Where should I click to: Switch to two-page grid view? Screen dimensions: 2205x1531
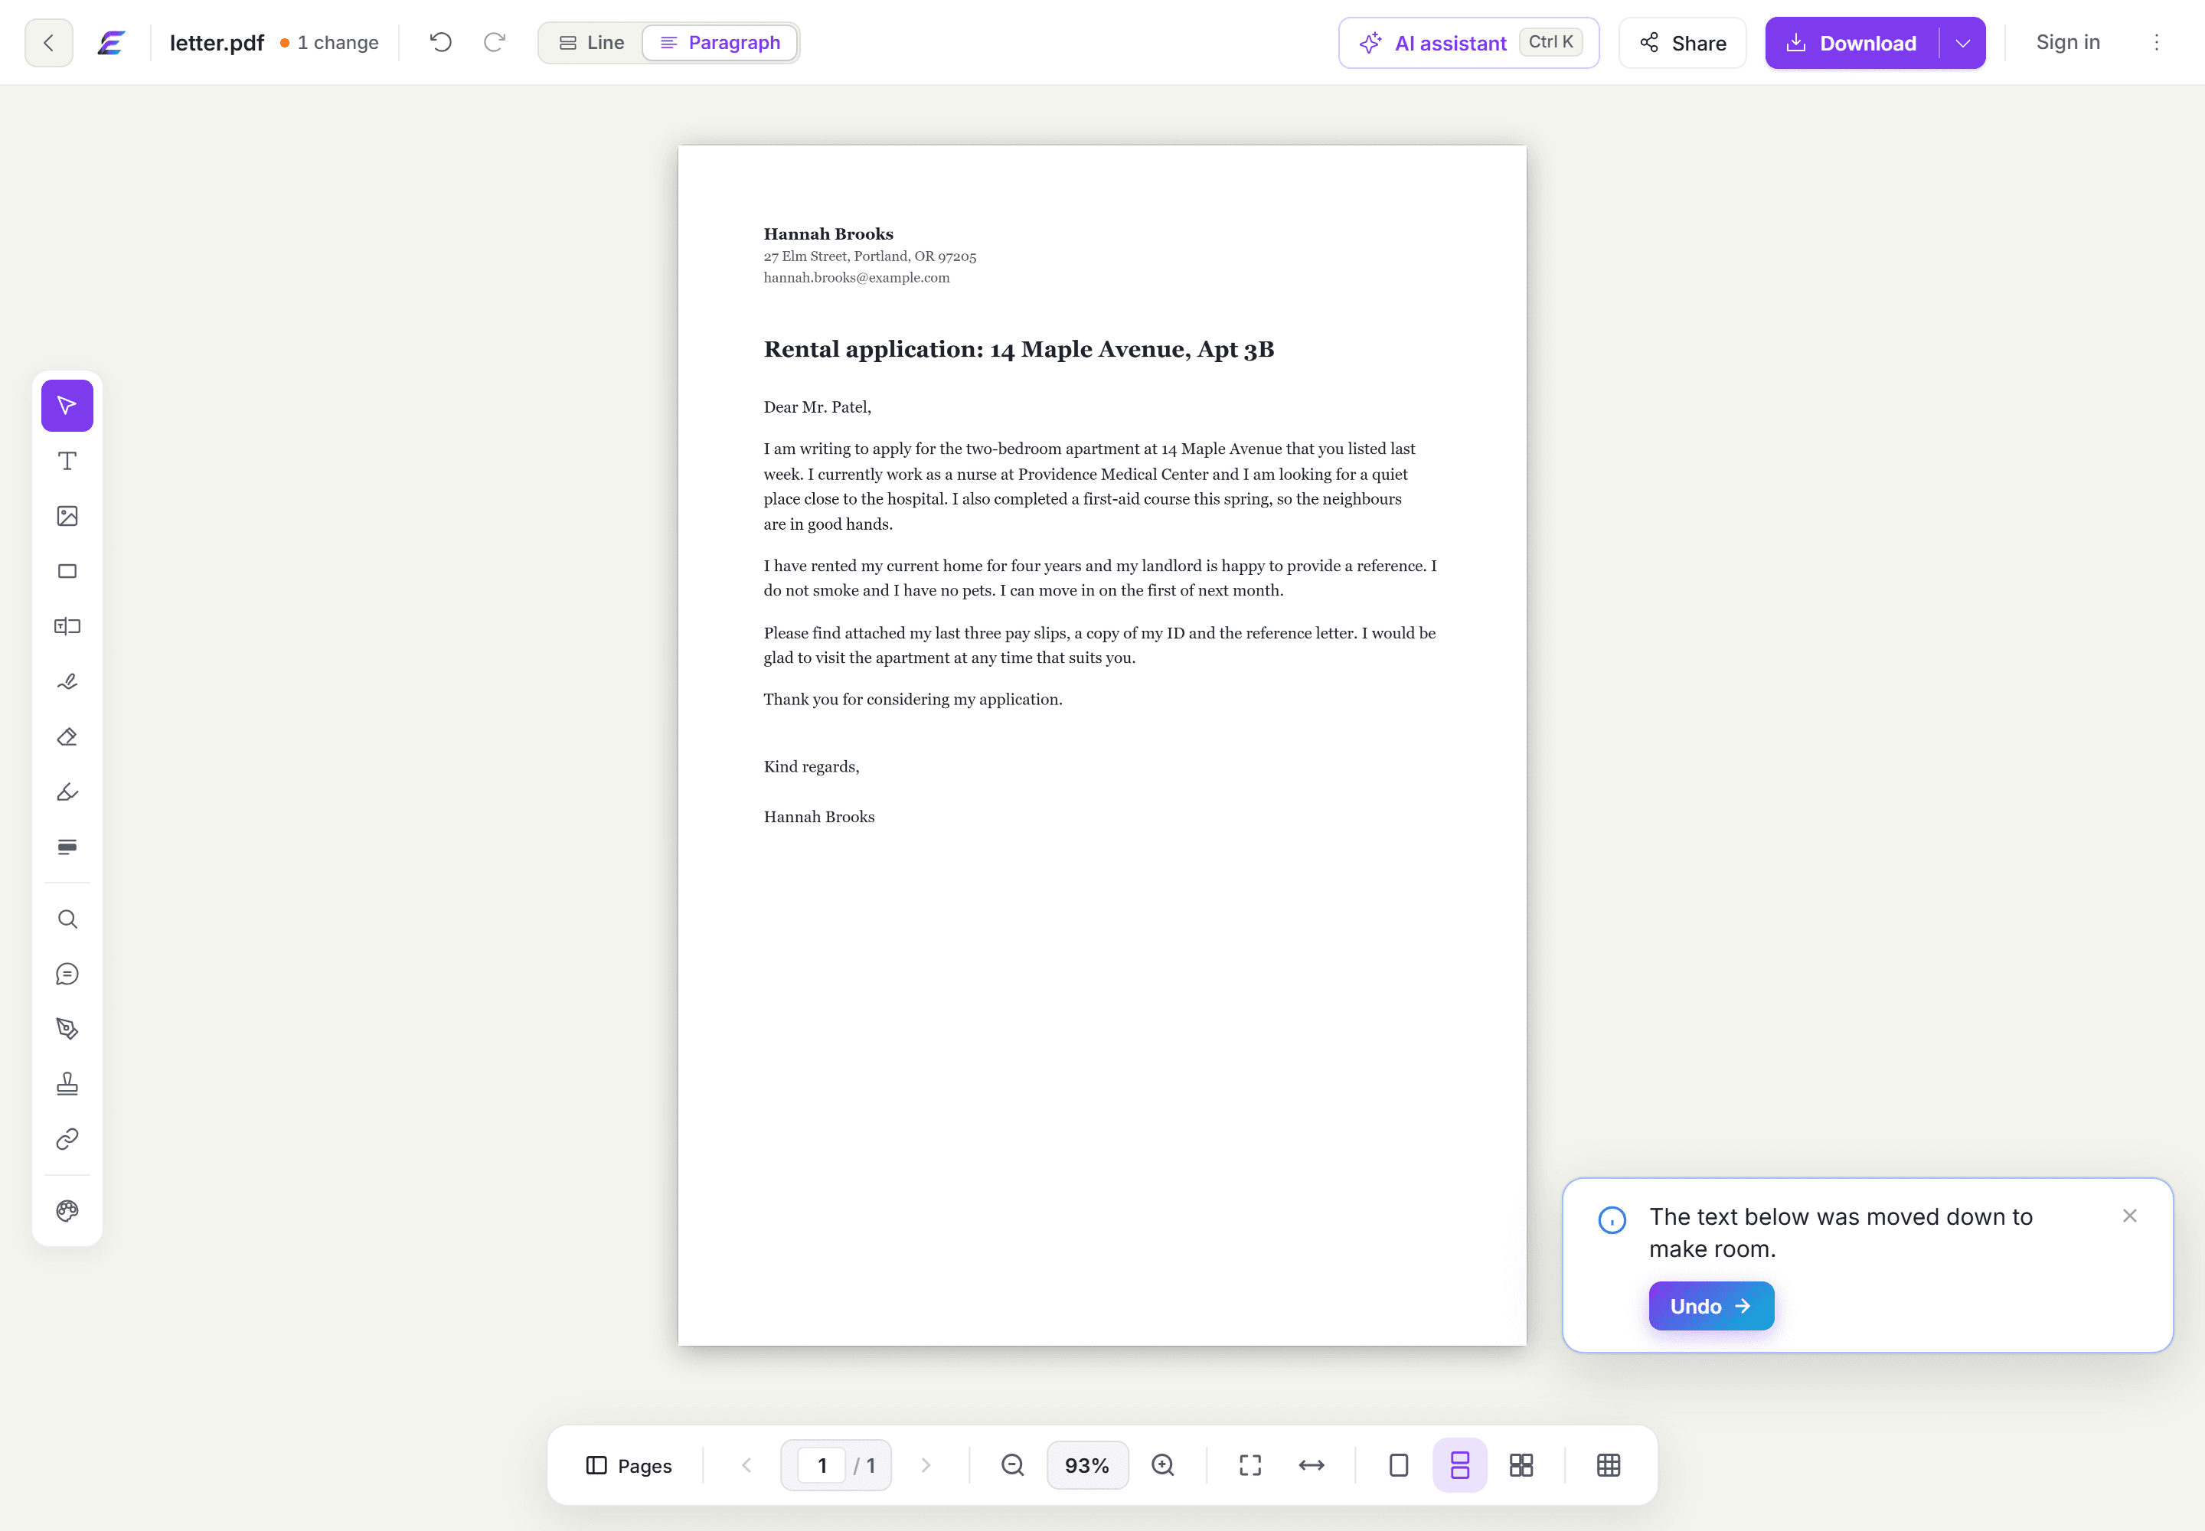[x=1522, y=1465]
